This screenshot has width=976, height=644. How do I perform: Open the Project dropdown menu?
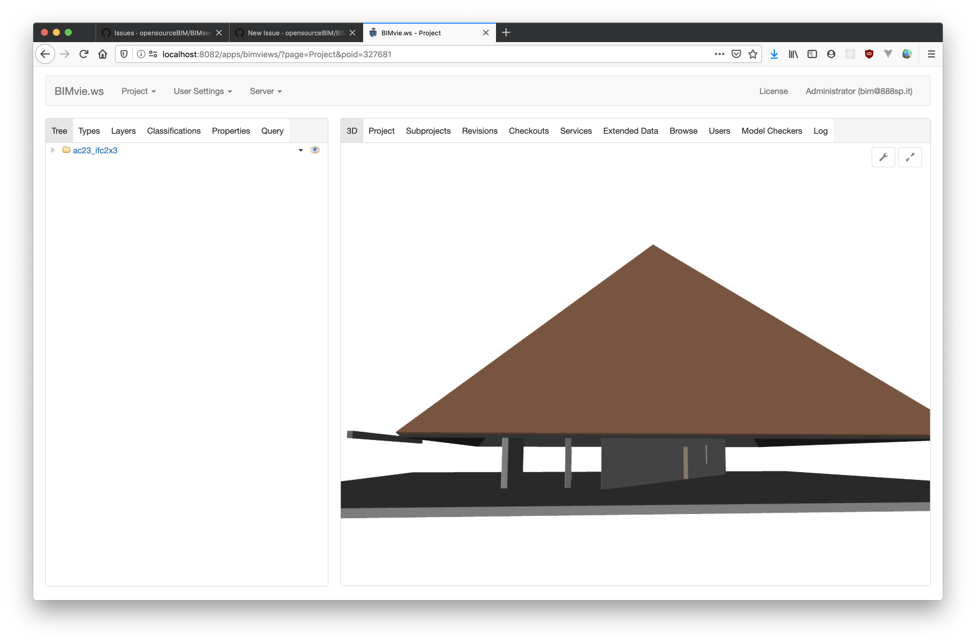(139, 91)
